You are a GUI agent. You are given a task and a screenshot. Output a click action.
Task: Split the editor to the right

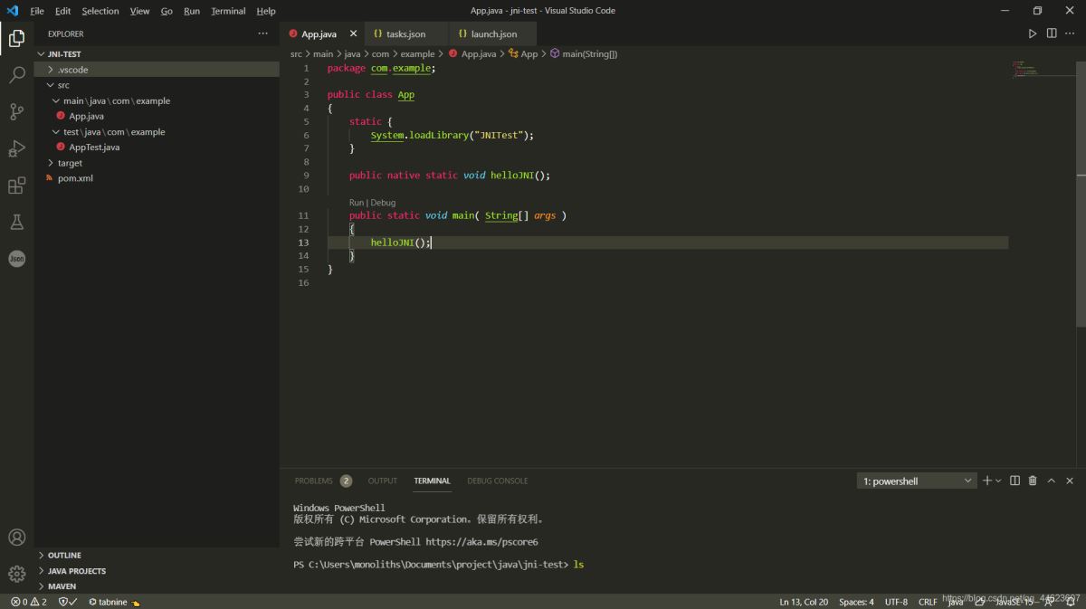tap(1052, 33)
